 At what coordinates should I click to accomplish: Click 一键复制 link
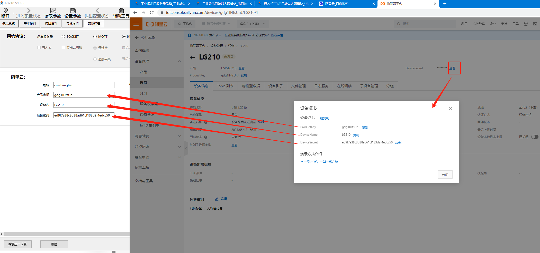pos(323,118)
